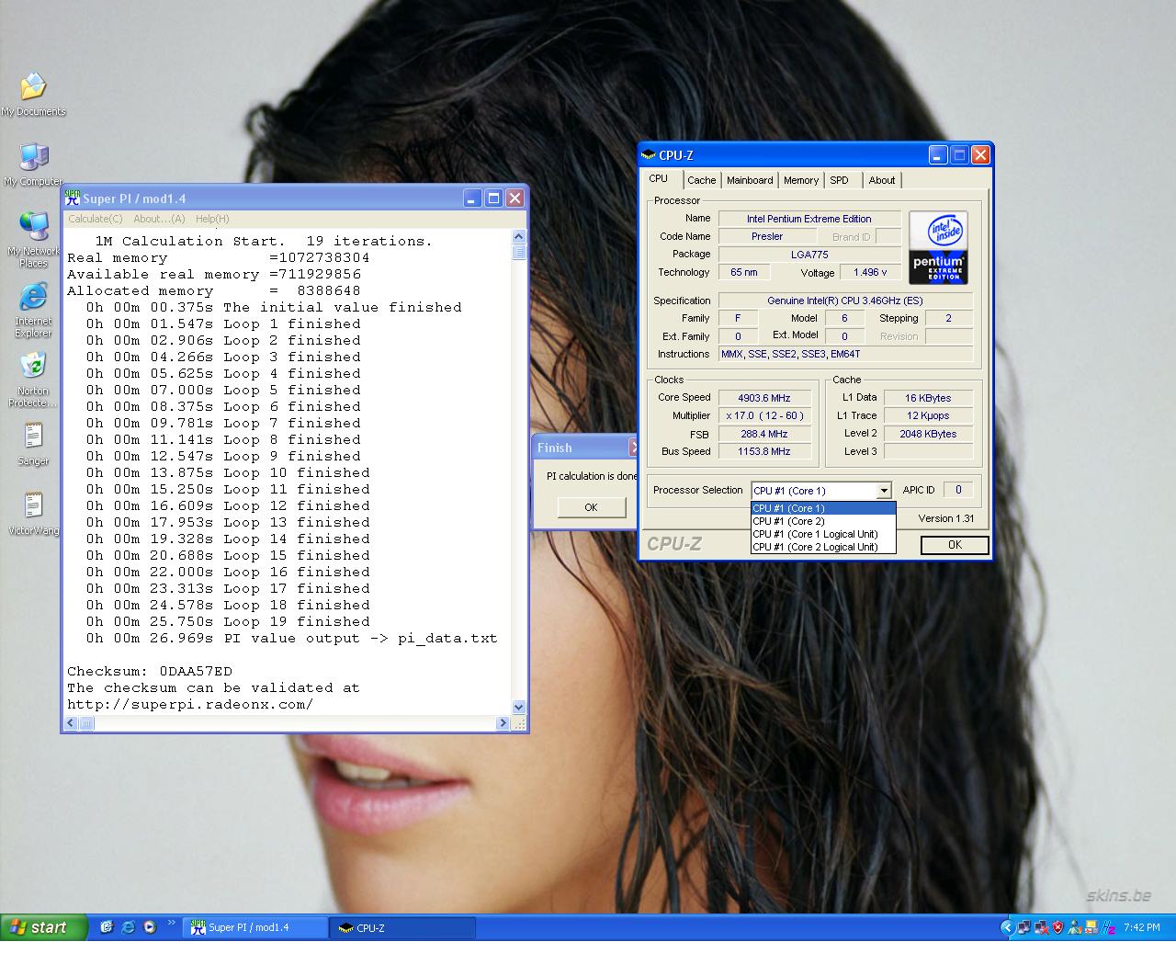
Task: Click the Processor Selection dropdown arrow
Action: click(884, 491)
